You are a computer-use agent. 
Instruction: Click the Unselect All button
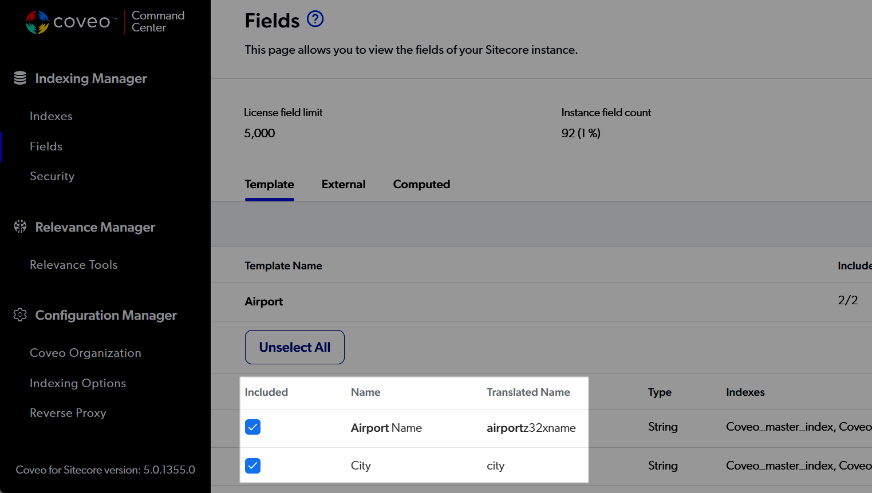pyautogui.click(x=295, y=347)
